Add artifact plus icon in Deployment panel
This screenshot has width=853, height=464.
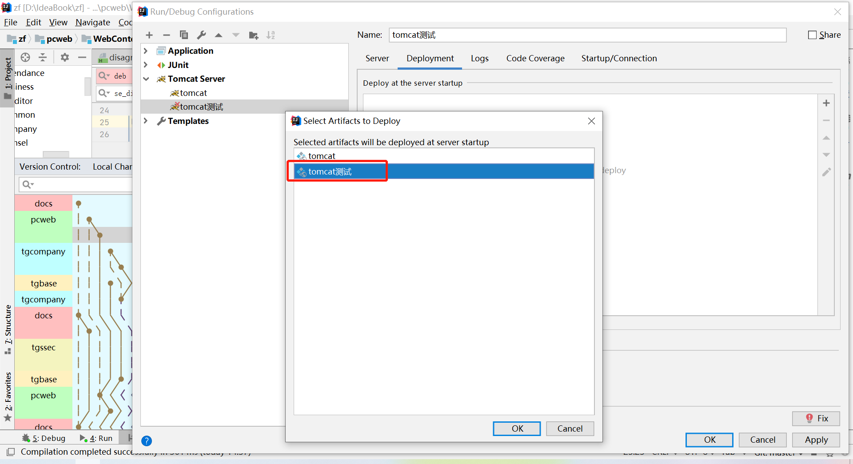tap(826, 103)
